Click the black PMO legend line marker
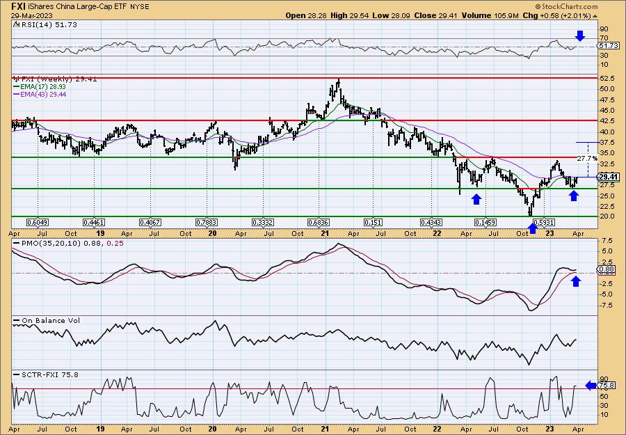Image resolution: width=626 pixels, height=435 pixels. 17,244
